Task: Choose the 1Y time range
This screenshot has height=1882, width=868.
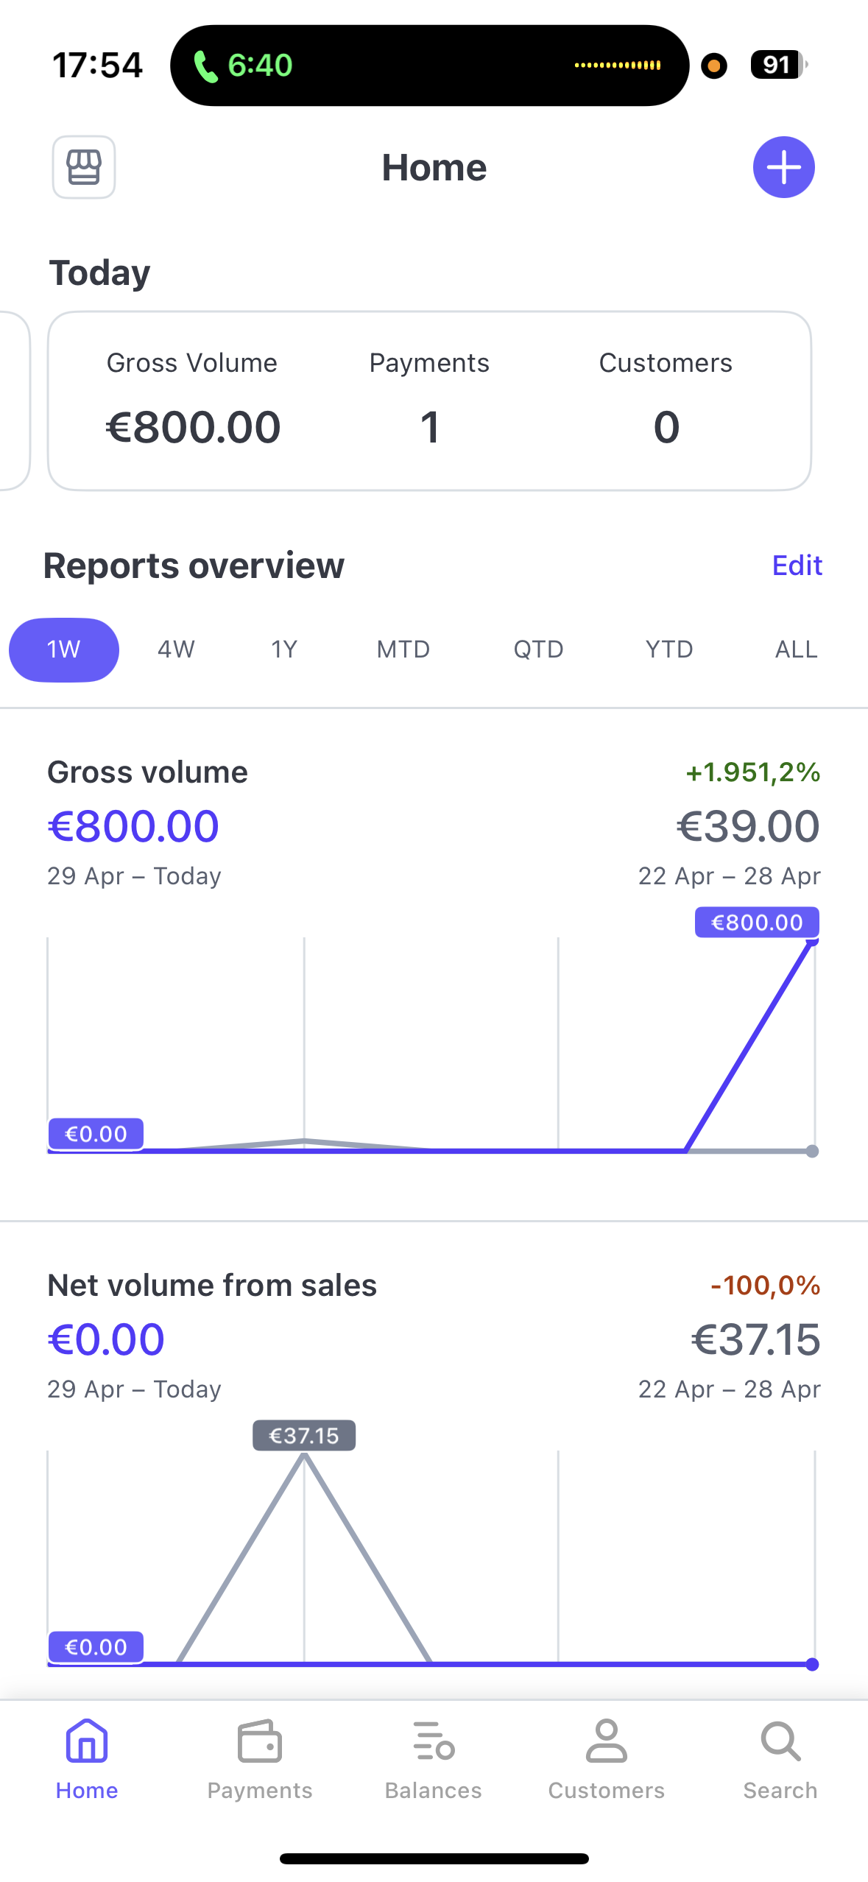Action: pyautogui.click(x=284, y=649)
